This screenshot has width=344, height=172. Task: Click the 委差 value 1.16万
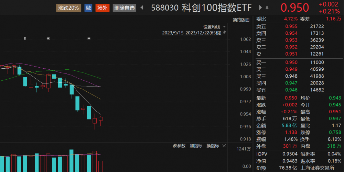click(333, 19)
